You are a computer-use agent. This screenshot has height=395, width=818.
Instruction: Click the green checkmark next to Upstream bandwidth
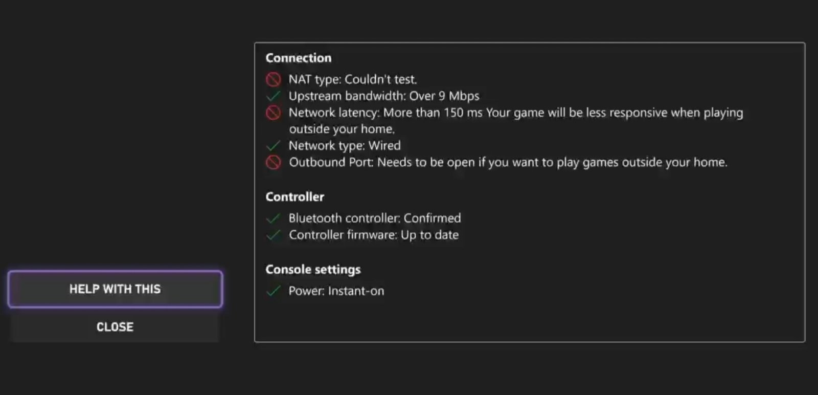[x=274, y=96]
